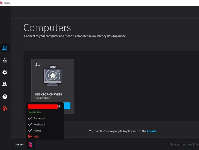The height and width of the screenshot is (150, 199).
Task: Click the CONNECTED status text
Action: [34, 112]
